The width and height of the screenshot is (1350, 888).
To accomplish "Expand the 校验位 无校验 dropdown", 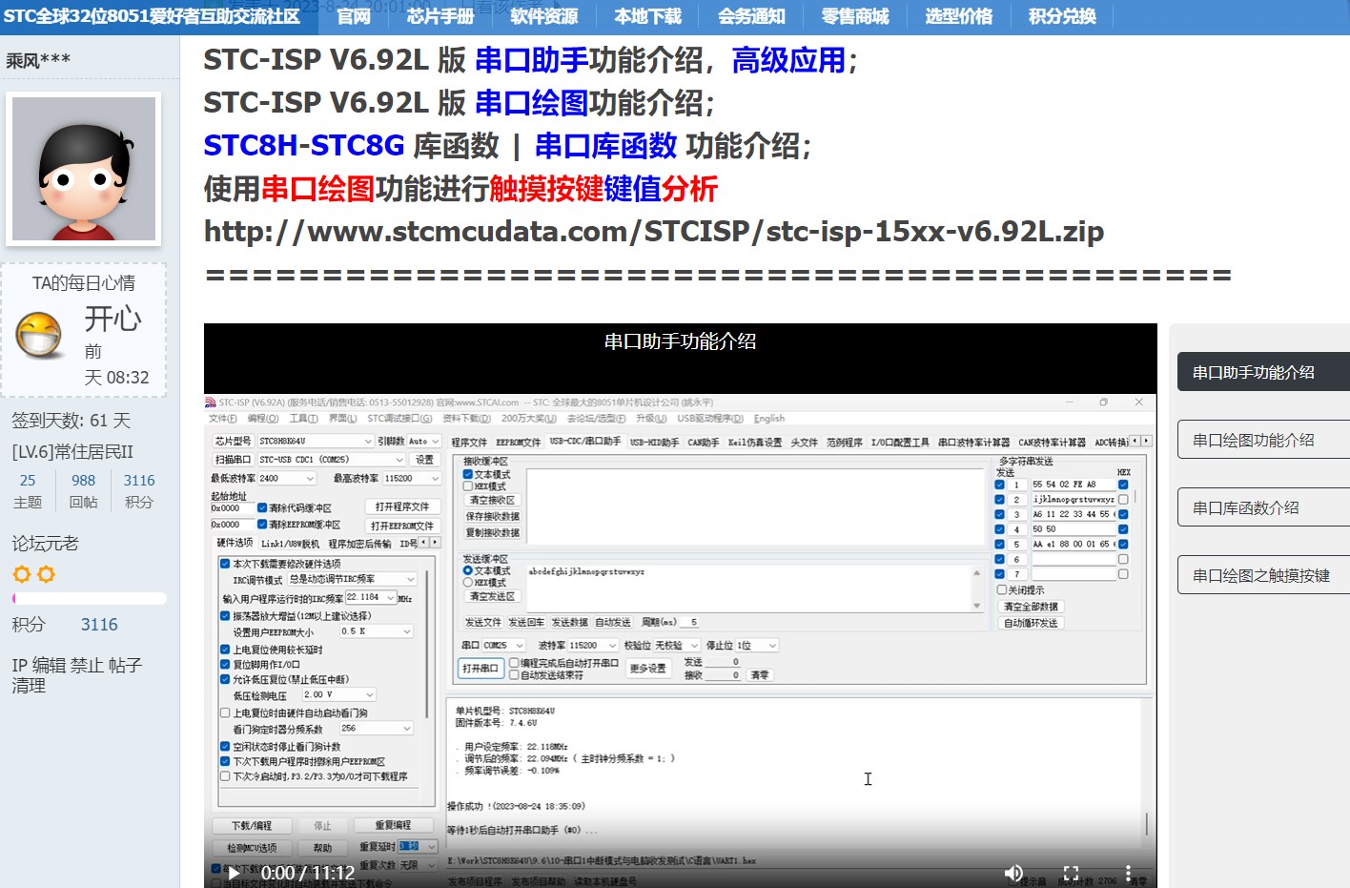I will [695, 646].
